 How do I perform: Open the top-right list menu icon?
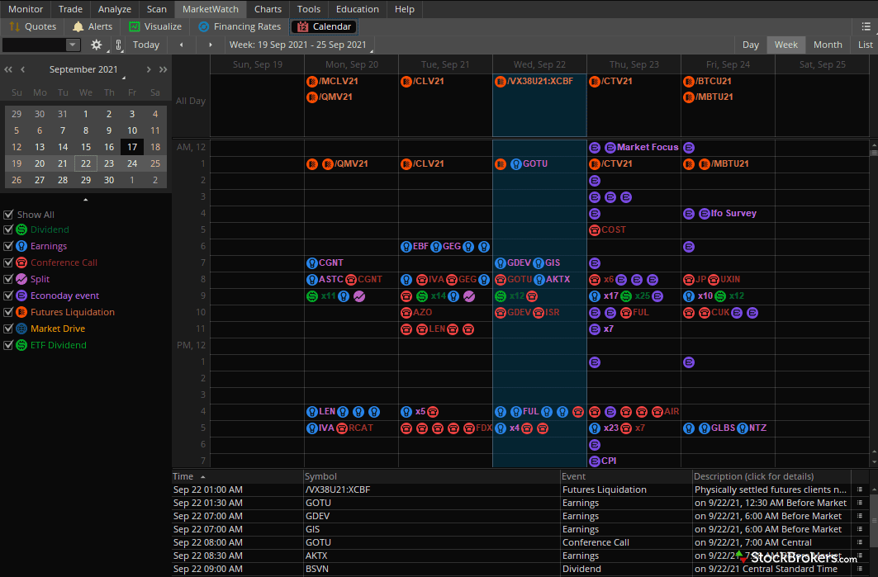[x=866, y=26]
